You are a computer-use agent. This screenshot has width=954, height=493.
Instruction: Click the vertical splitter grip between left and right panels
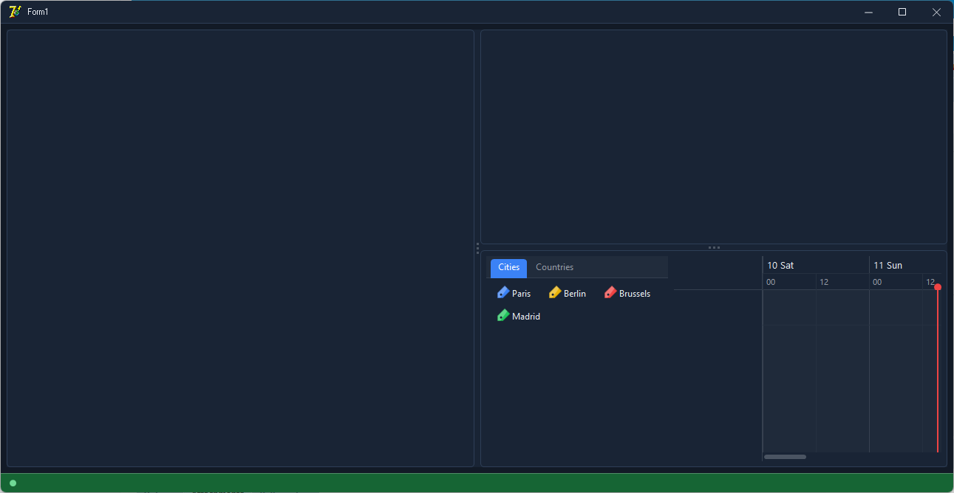point(477,248)
